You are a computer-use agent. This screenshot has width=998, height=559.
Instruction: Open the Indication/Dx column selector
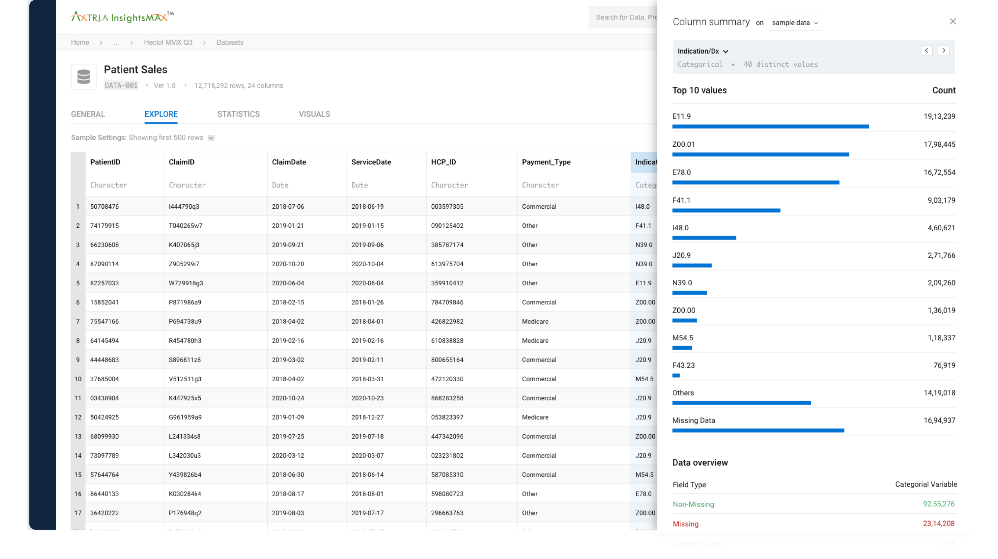coord(702,51)
